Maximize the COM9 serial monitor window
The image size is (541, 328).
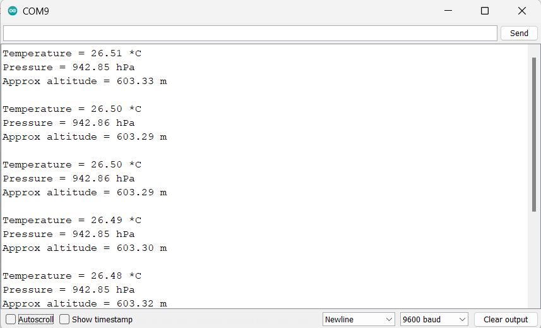coord(485,11)
